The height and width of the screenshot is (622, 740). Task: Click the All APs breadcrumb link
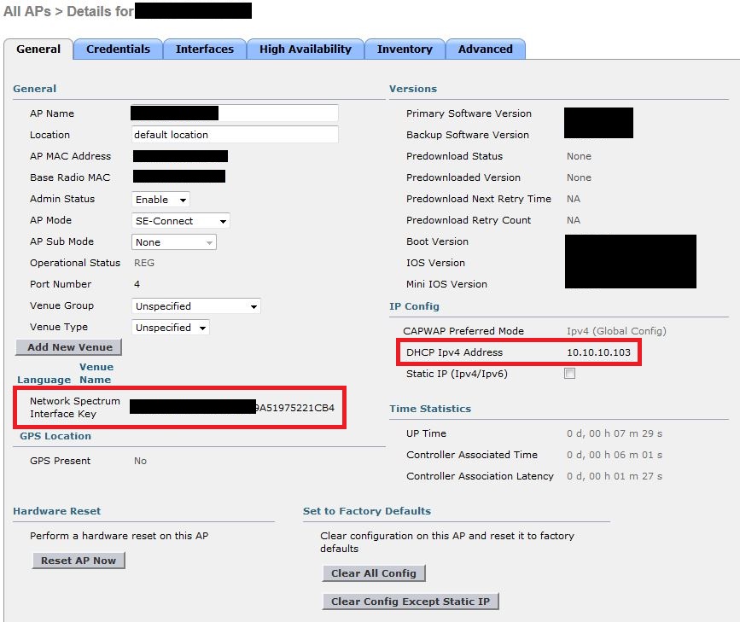(25, 11)
